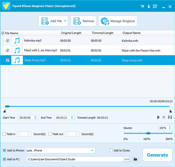
Task: Sort by the Original Length column header
Action: point(71,33)
